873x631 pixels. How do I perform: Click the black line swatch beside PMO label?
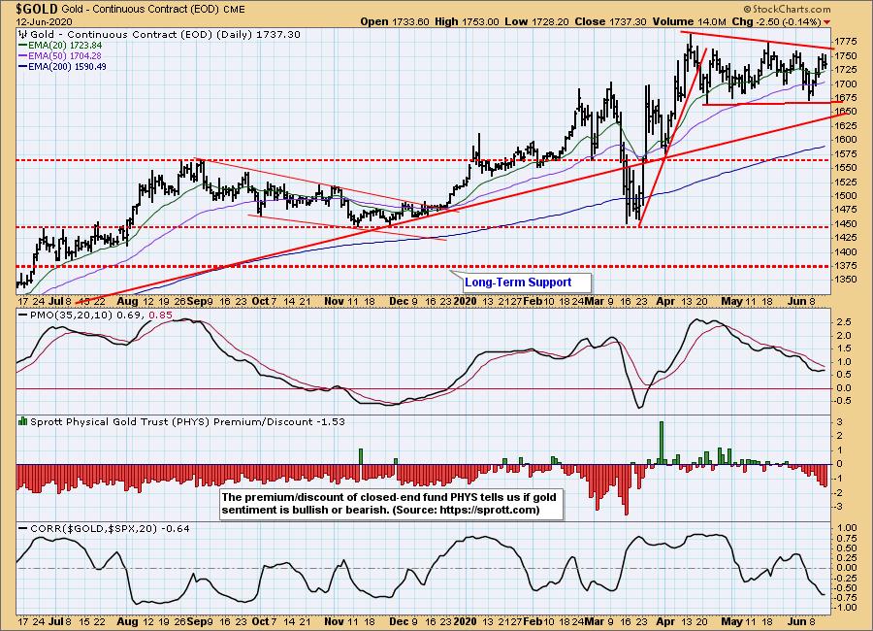tap(23, 315)
